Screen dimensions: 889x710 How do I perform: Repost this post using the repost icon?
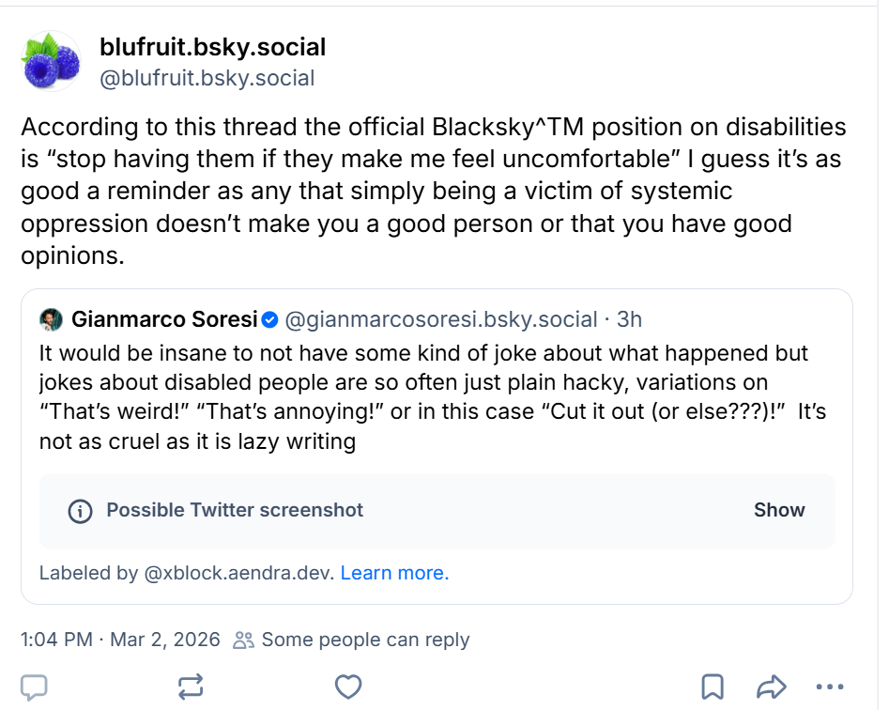pos(191,687)
